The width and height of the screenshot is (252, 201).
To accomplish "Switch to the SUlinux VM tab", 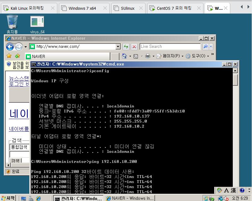I will point(128,8).
